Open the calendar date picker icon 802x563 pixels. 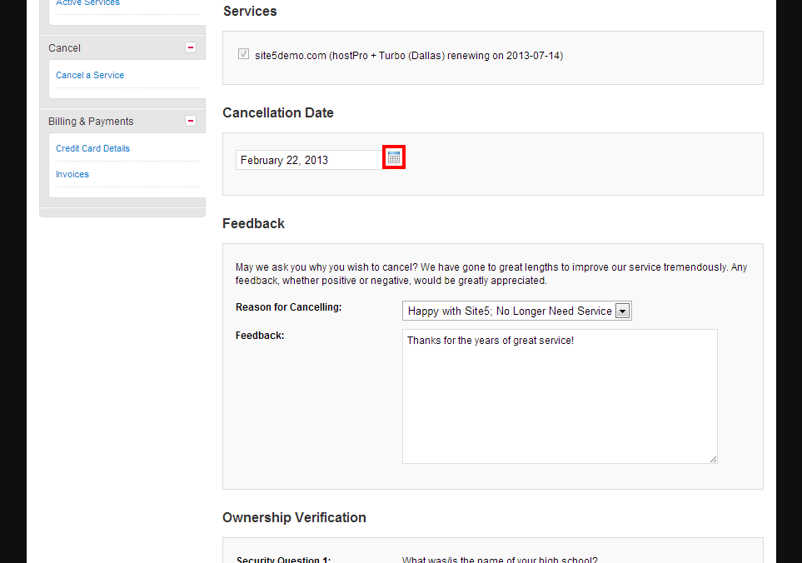[x=393, y=157]
